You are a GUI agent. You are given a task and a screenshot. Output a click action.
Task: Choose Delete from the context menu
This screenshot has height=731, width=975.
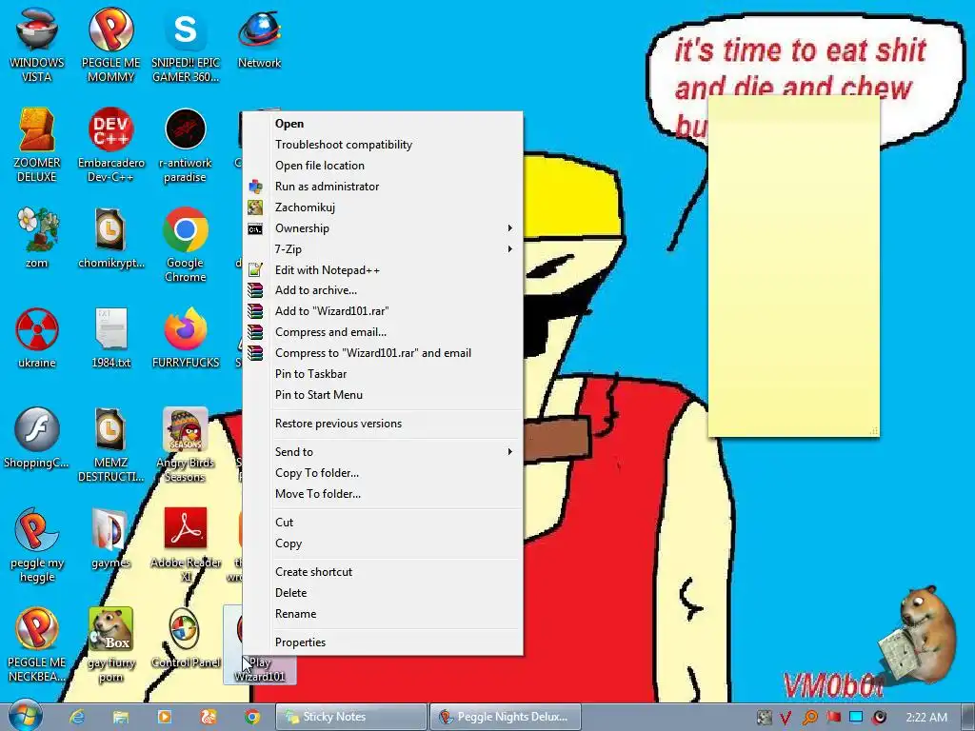click(383, 593)
